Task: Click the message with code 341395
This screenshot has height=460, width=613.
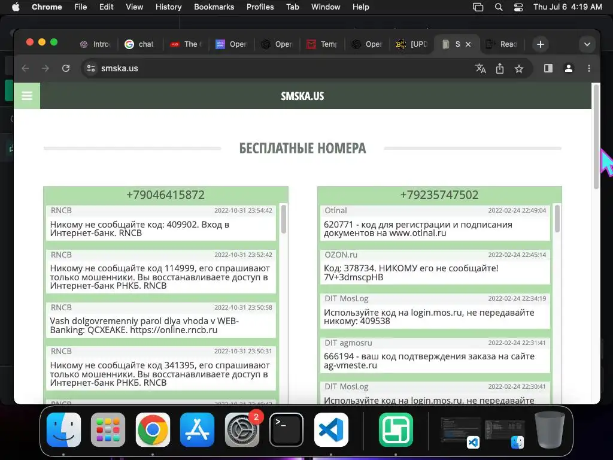Action: tap(161, 368)
